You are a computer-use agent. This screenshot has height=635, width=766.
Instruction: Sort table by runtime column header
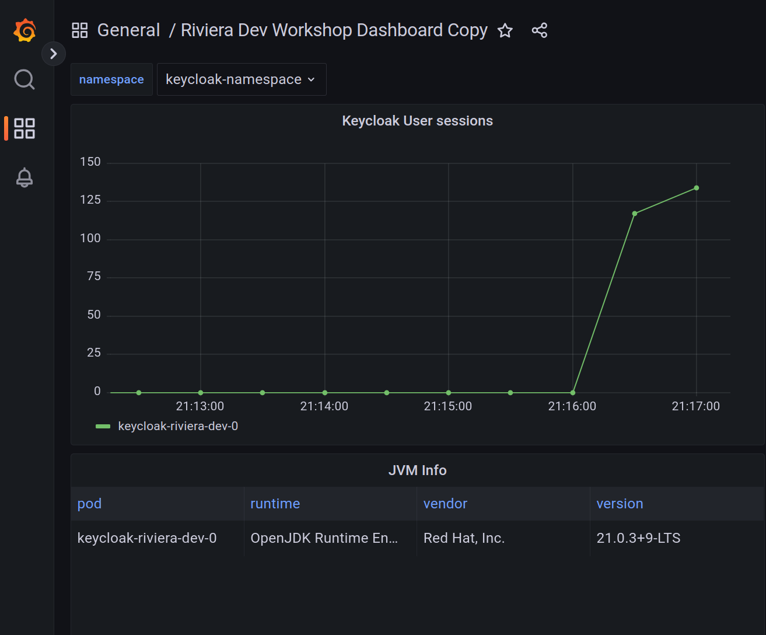275,504
